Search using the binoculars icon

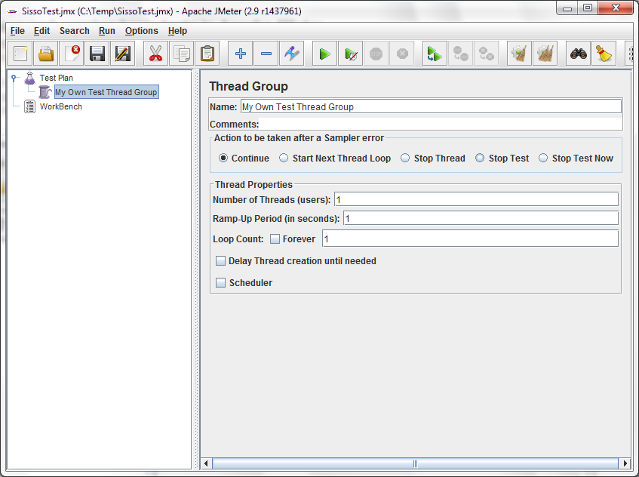click(579, 54)
